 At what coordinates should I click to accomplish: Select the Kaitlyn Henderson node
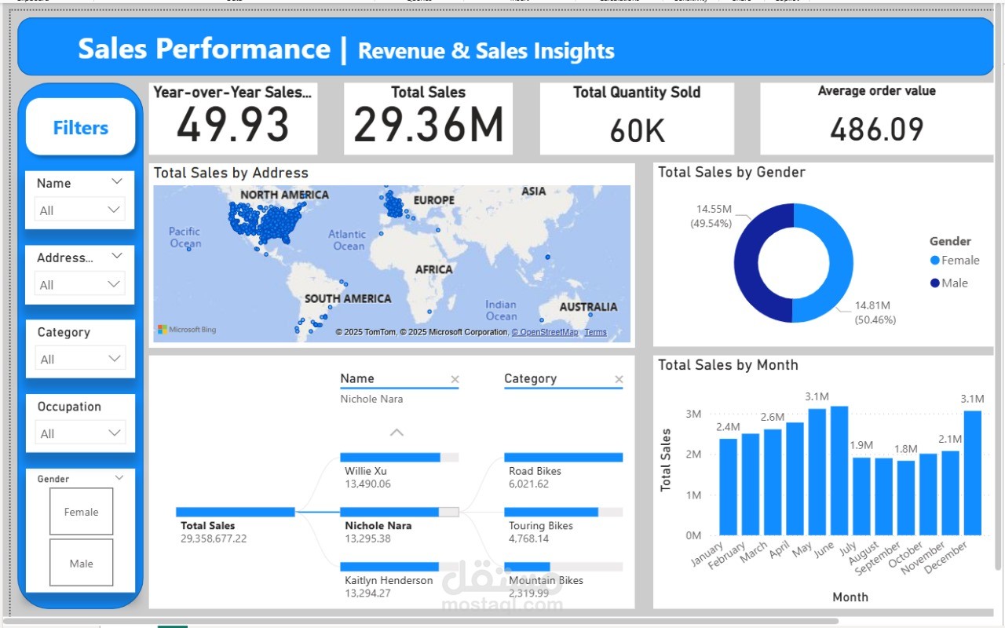pos(399,580)
